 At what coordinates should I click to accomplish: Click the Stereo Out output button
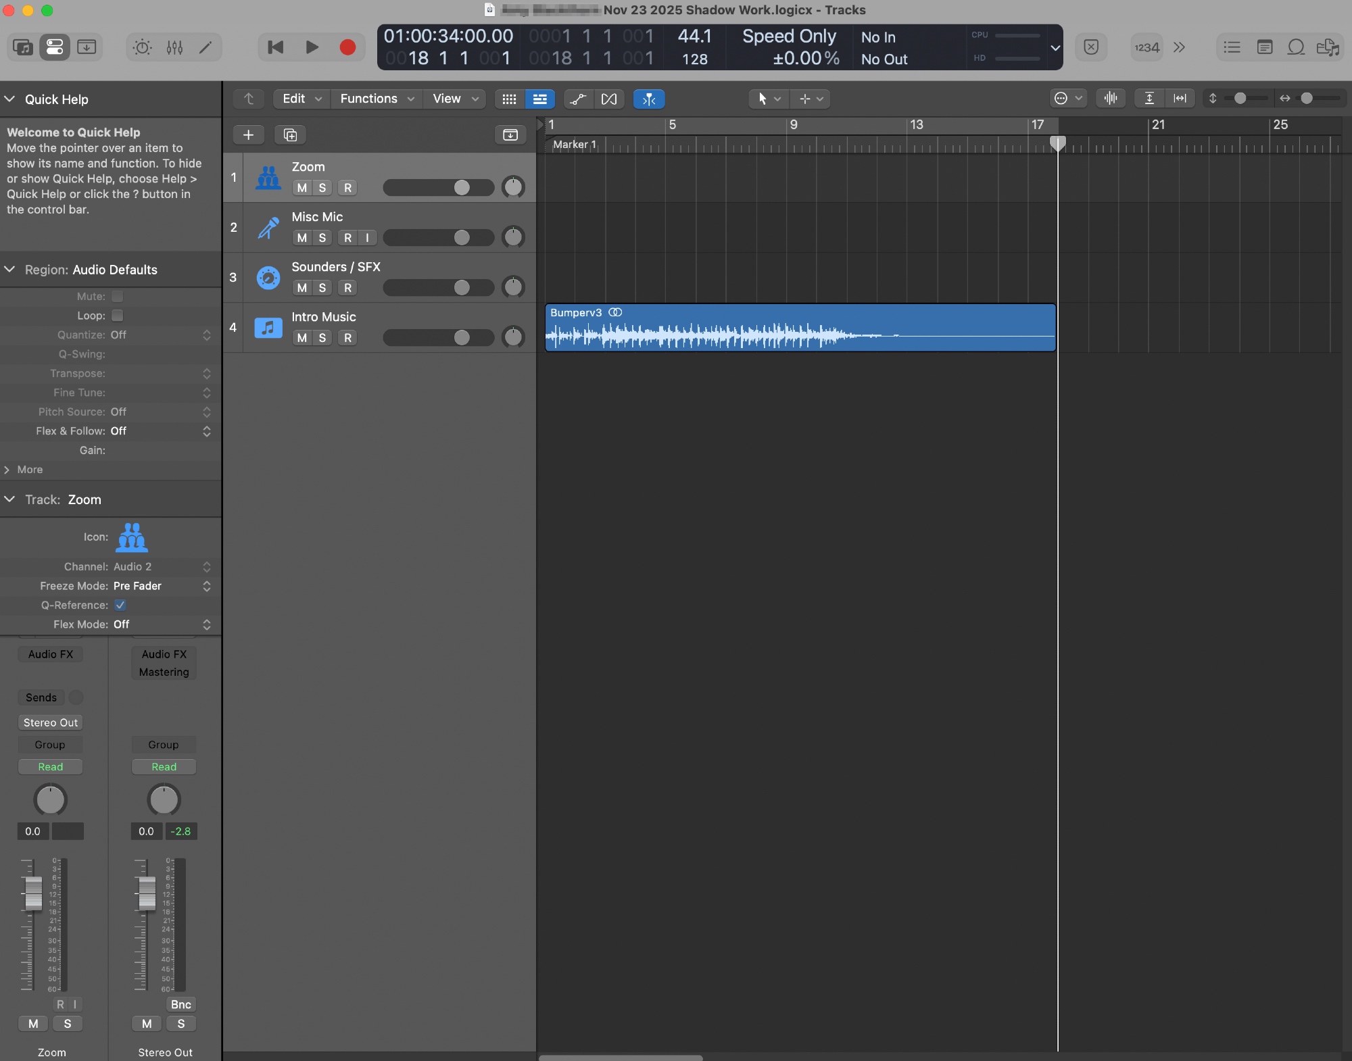pyautogui.click(x=51, y=722)
